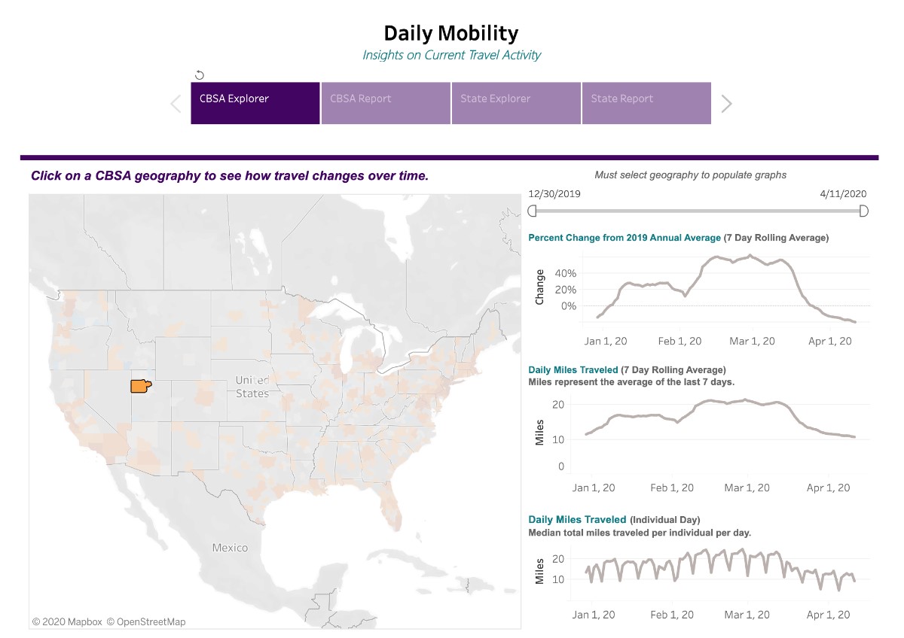The image size is (904, 638).
Task: Click the left navigation arrow beside tabs
Action: [x=176, y=104]
